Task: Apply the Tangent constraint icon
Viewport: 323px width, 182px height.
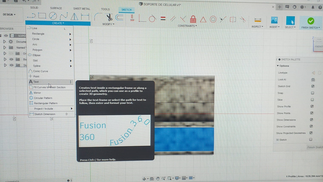Action: pos(152,19)
